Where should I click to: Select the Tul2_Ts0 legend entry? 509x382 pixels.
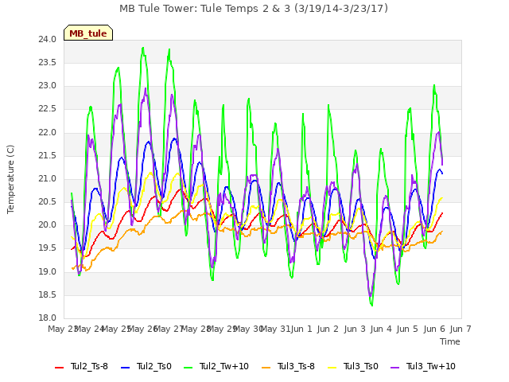pos(146,366)
